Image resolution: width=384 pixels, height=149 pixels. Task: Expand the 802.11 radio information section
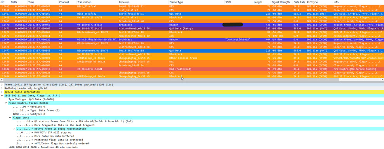[x=2, y=92]
